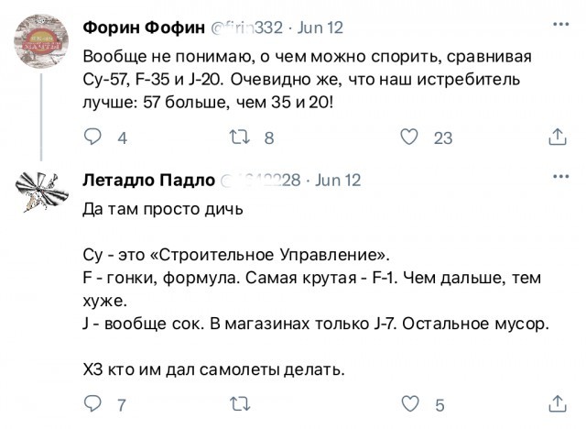Image resolution: width=586 pixels, height=429 pixels.
Task: Click the reply's Jun 12 timestamp
Action: tap(339, 180)
